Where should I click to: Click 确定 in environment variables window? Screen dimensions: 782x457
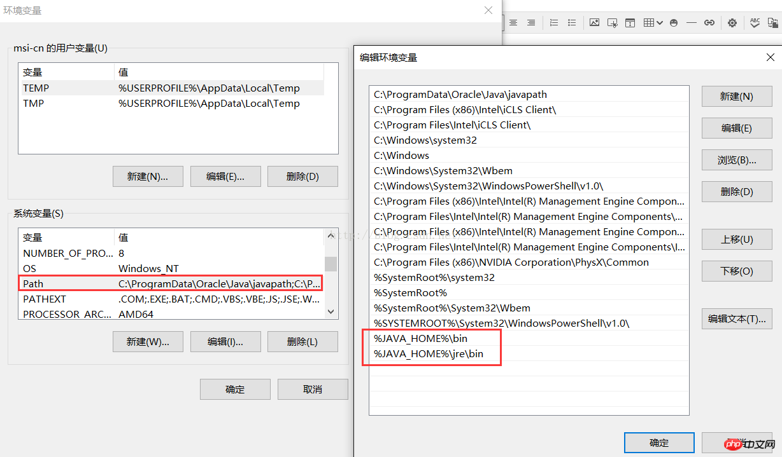[235, 389]
